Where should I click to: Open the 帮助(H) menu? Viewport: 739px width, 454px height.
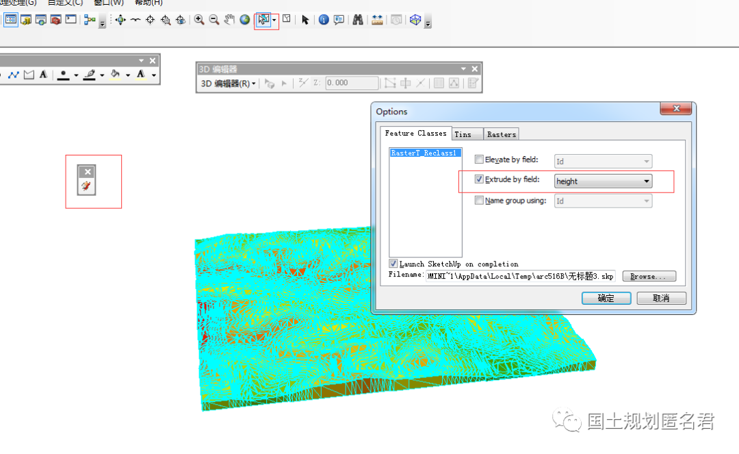pyautogui.click(x=148, y=3)
